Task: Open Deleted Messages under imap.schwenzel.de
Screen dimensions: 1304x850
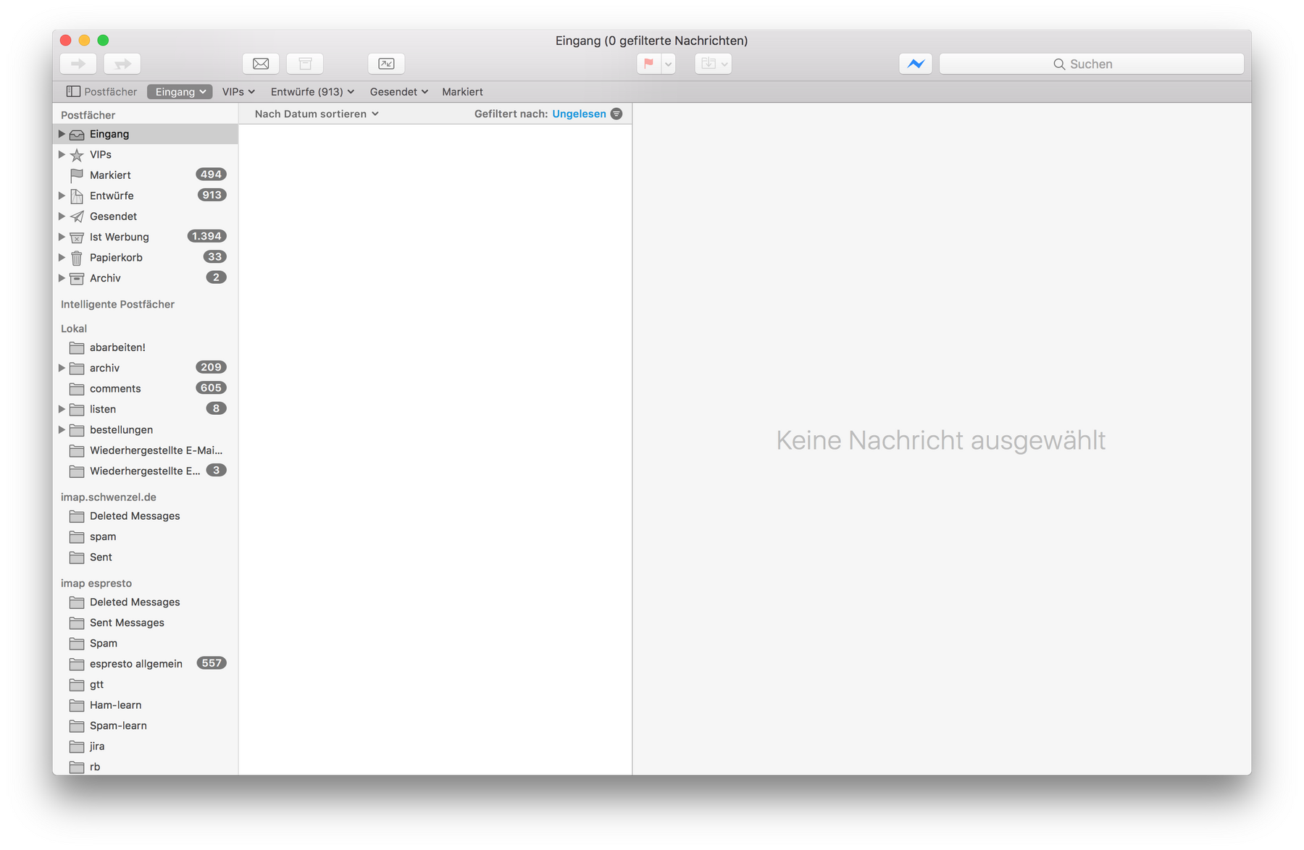Action: (x=145, y=516)
